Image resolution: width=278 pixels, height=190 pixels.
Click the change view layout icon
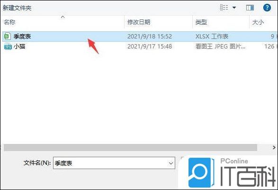[x=224, y=8]
